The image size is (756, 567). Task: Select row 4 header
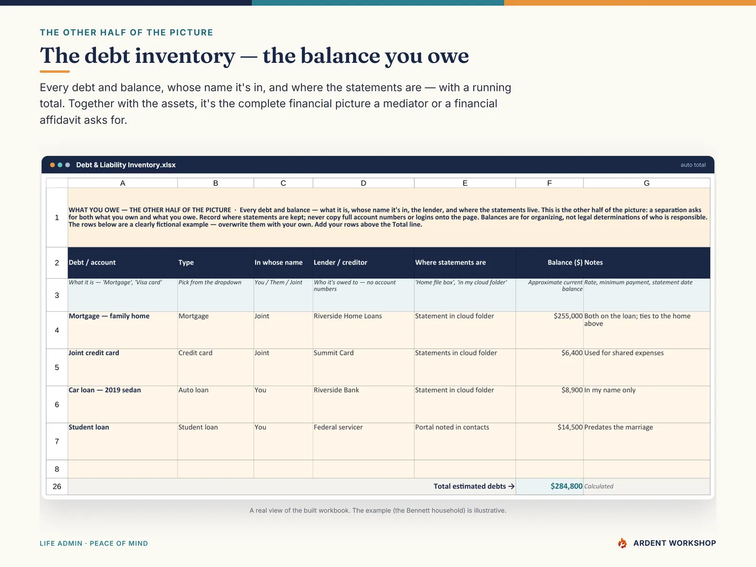click(57, 330)
